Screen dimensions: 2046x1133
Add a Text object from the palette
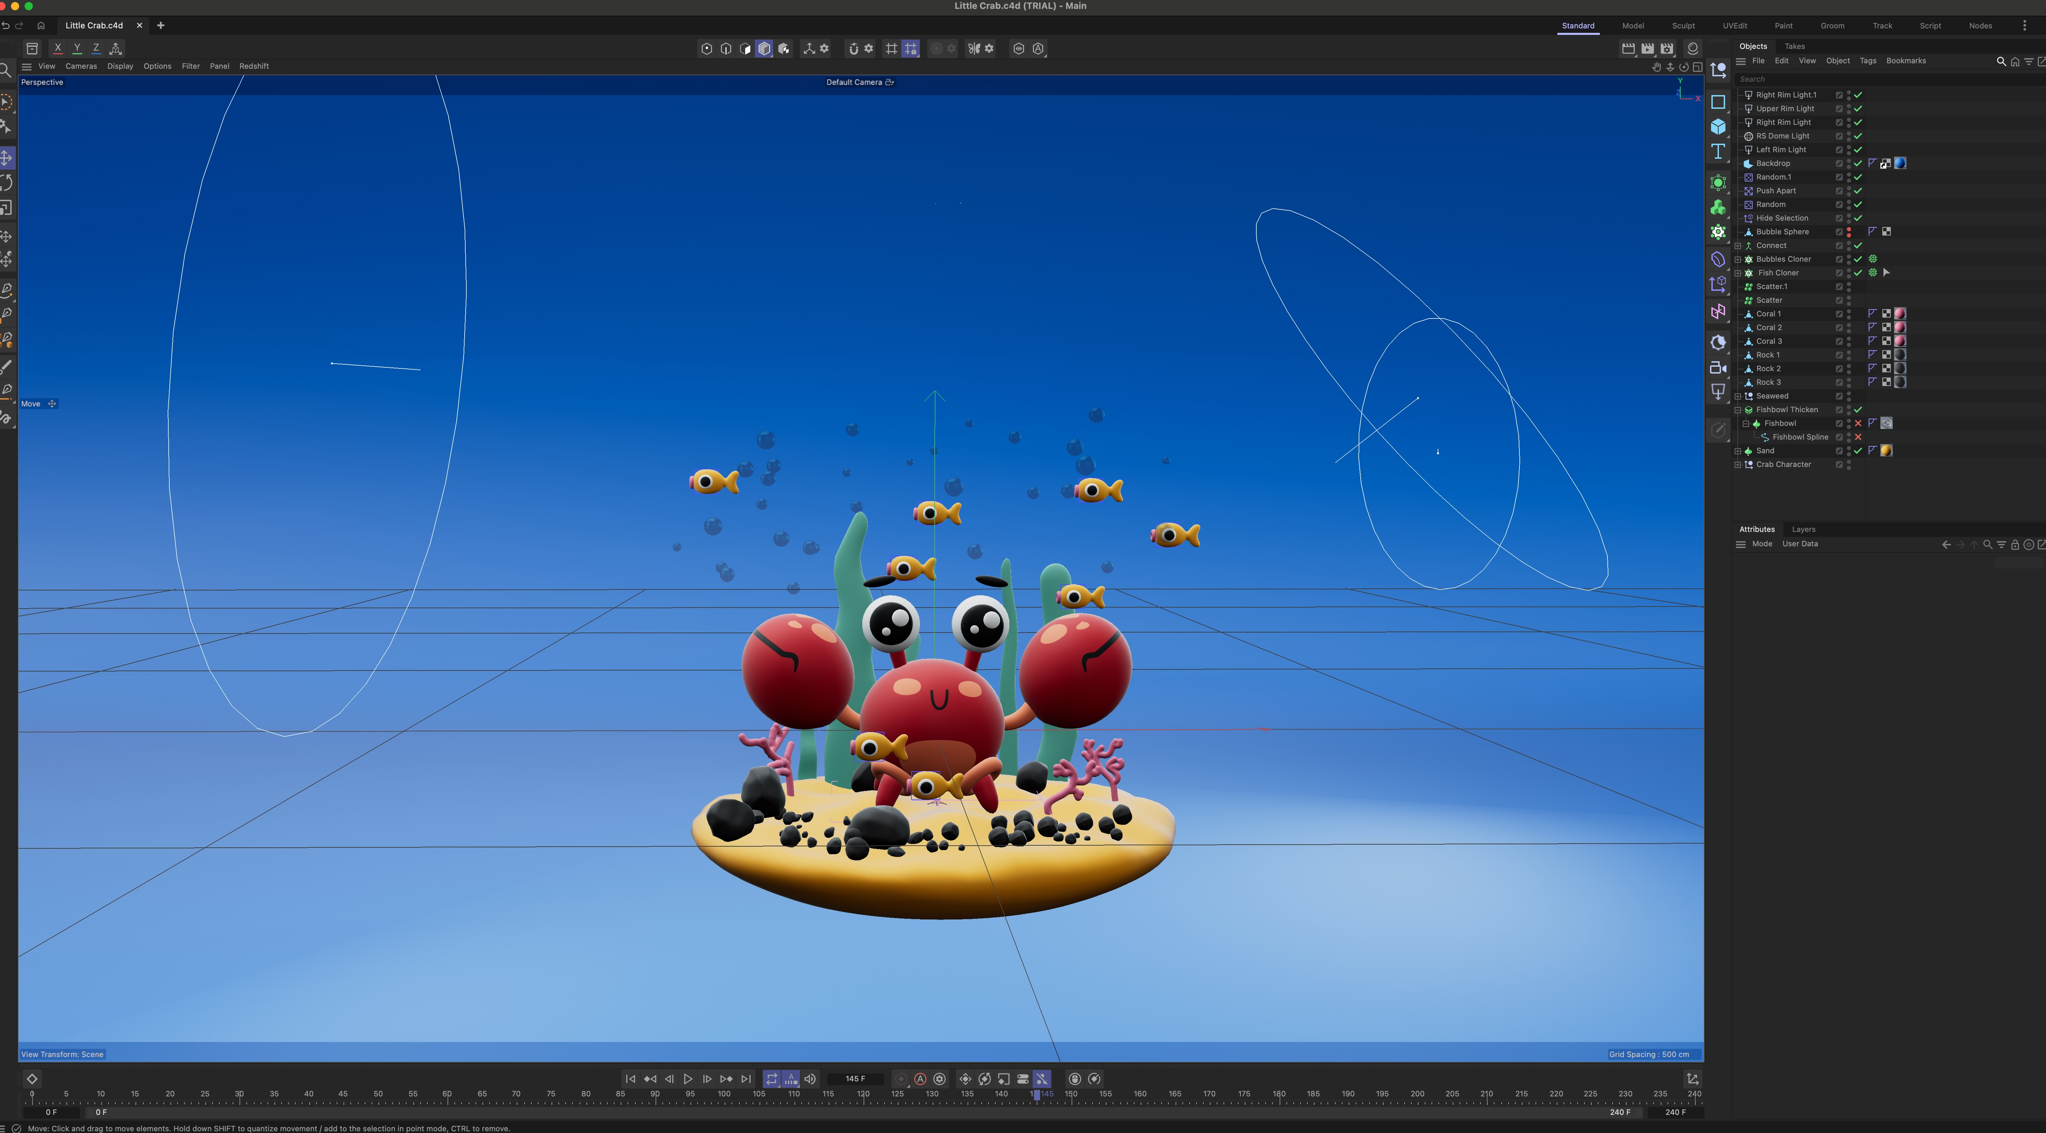tap(1718, 151)
